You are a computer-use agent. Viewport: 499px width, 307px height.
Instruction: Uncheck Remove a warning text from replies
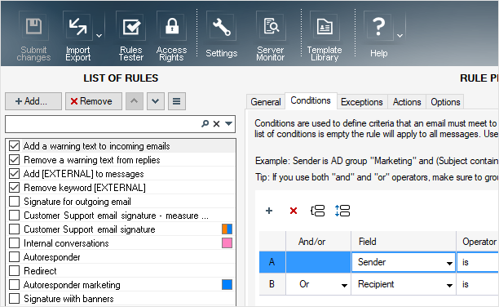click(x=15, y=160)
